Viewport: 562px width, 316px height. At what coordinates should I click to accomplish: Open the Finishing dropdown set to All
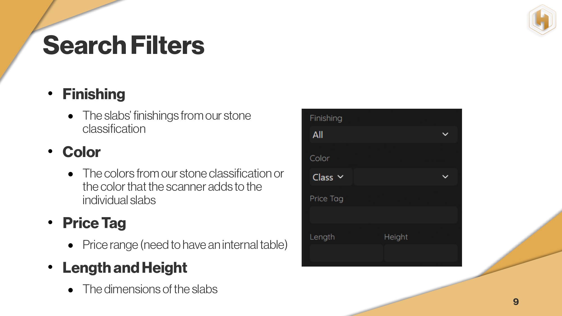(376, 135)
